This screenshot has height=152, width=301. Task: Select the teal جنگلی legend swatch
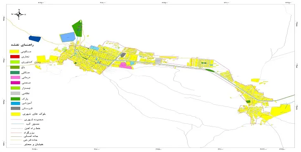[14, 72]
